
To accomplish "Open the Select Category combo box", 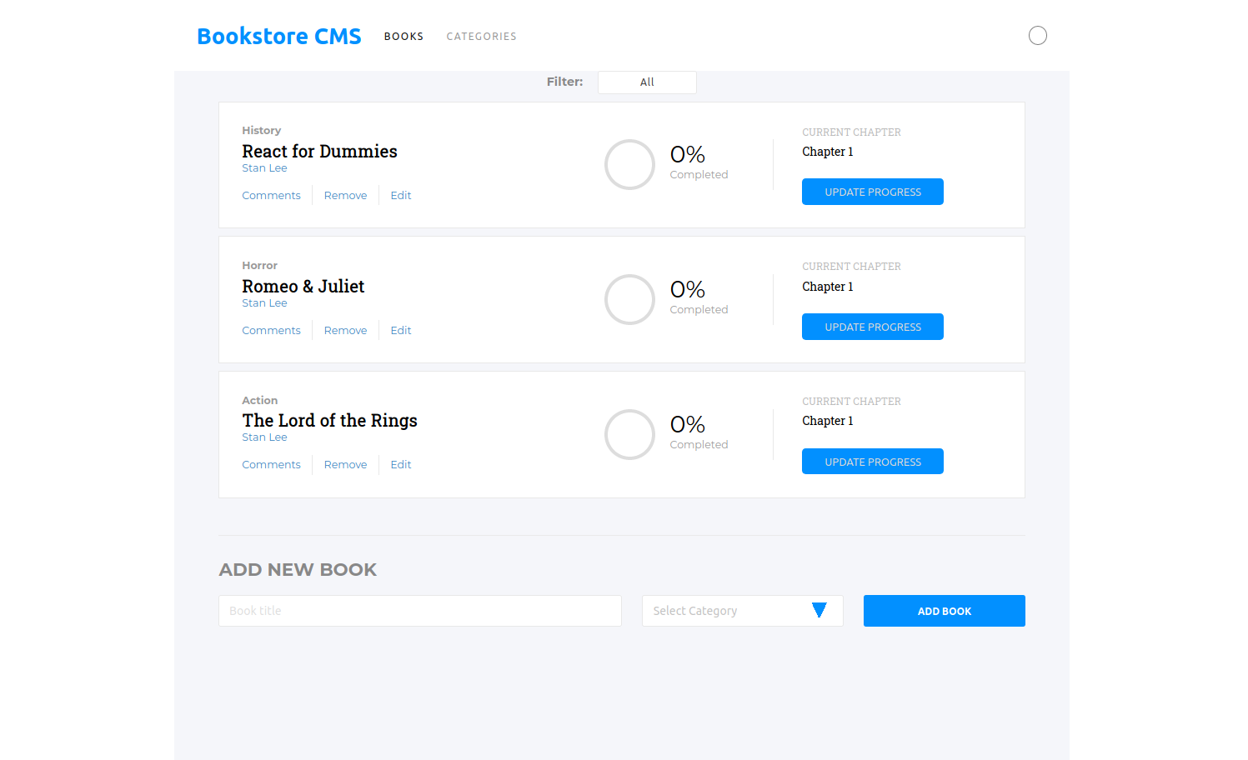I will (x=742, y=610).
